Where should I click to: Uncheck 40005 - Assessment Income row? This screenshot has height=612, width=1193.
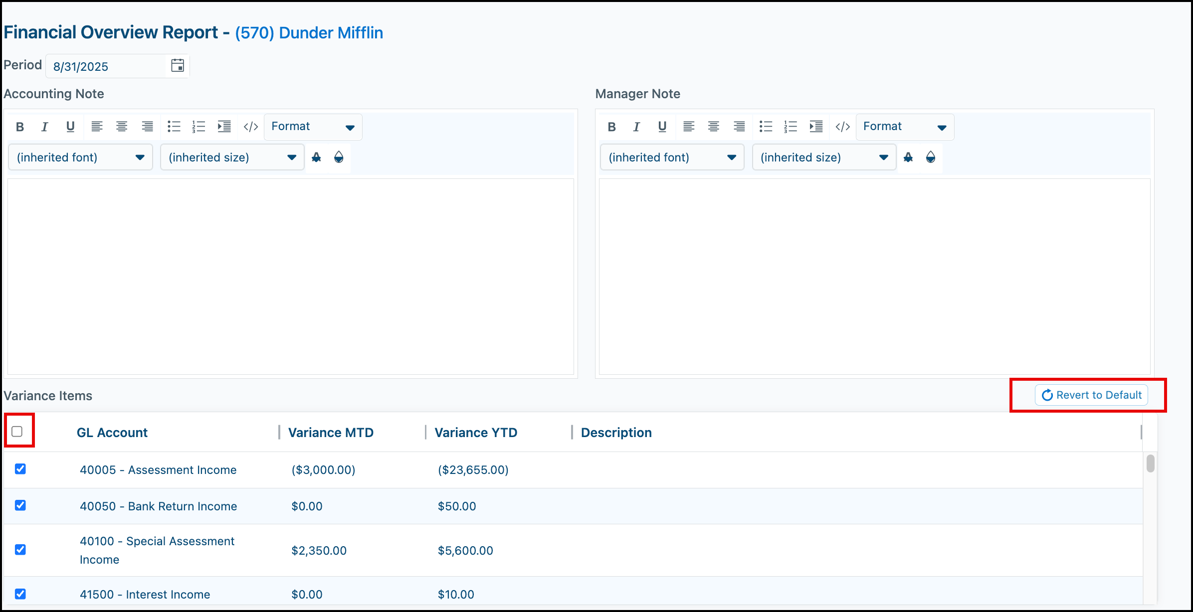point(20,469)
